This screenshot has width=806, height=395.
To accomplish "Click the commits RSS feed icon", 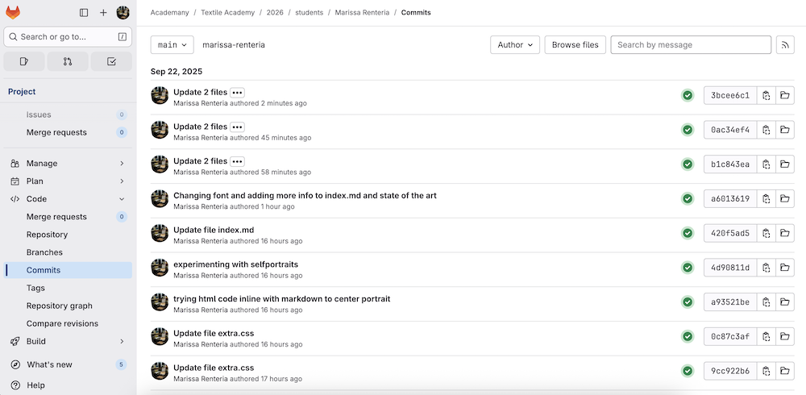I will point(785,45).
